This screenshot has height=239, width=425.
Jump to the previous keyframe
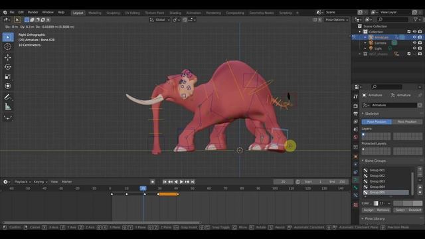tap(170, 182)
